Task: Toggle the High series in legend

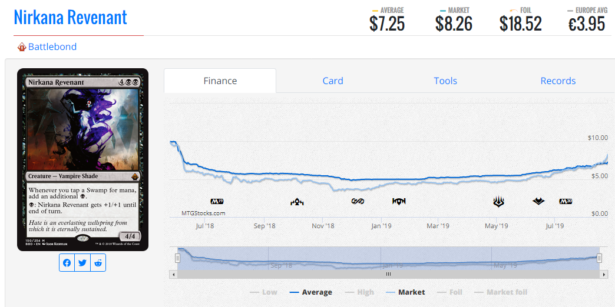Action: pyautogui.click(x=359, y=292)
